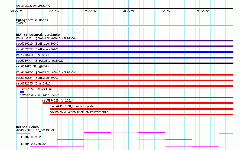The width and height of the screenshot is (241, 150).
Task: Open the TTLL3|NR_037162 gene label
Action: pos(28,137)
